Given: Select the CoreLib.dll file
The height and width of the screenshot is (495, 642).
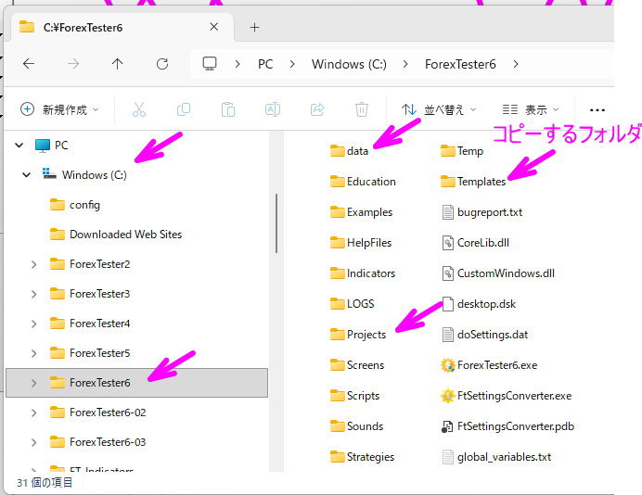Looking at the screenshot, I should [475, 243].
